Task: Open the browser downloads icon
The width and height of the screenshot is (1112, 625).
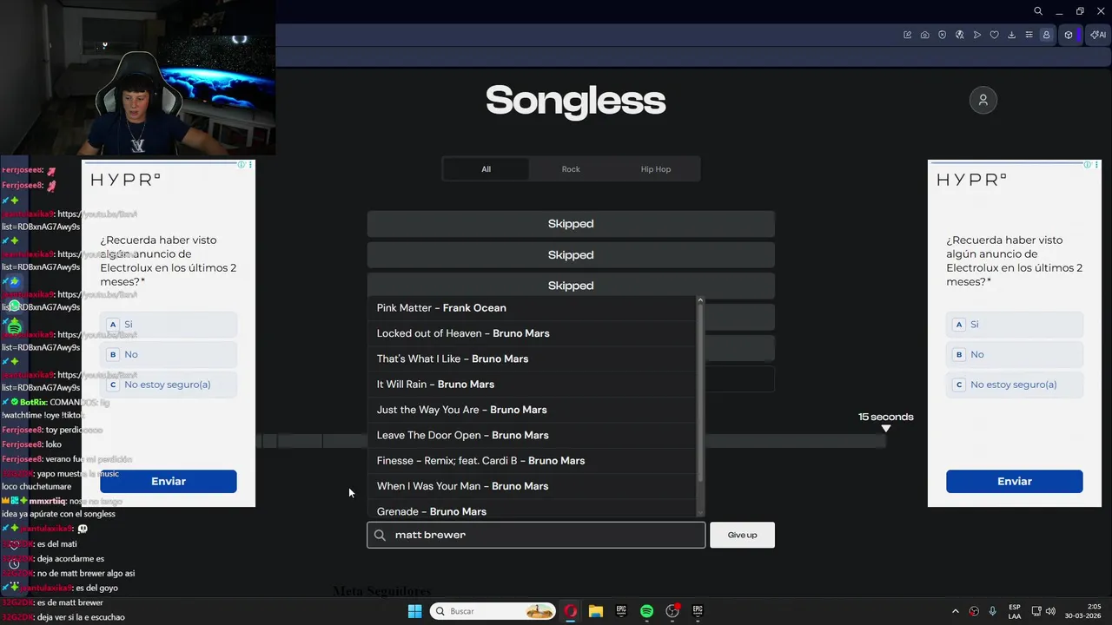Action: click(x=1012, y=35)
